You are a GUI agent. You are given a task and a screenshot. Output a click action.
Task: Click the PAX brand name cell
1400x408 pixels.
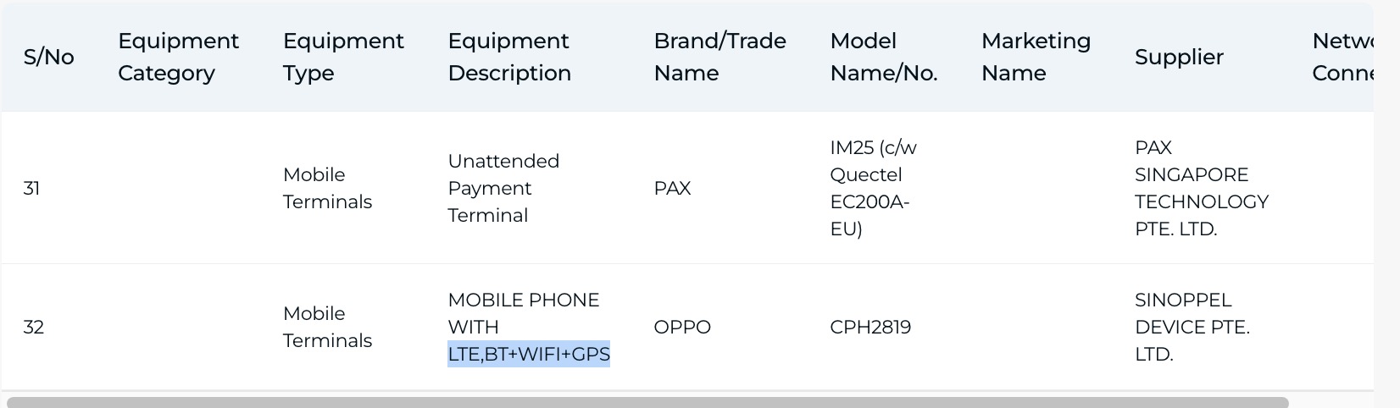(x=672, y=188)
